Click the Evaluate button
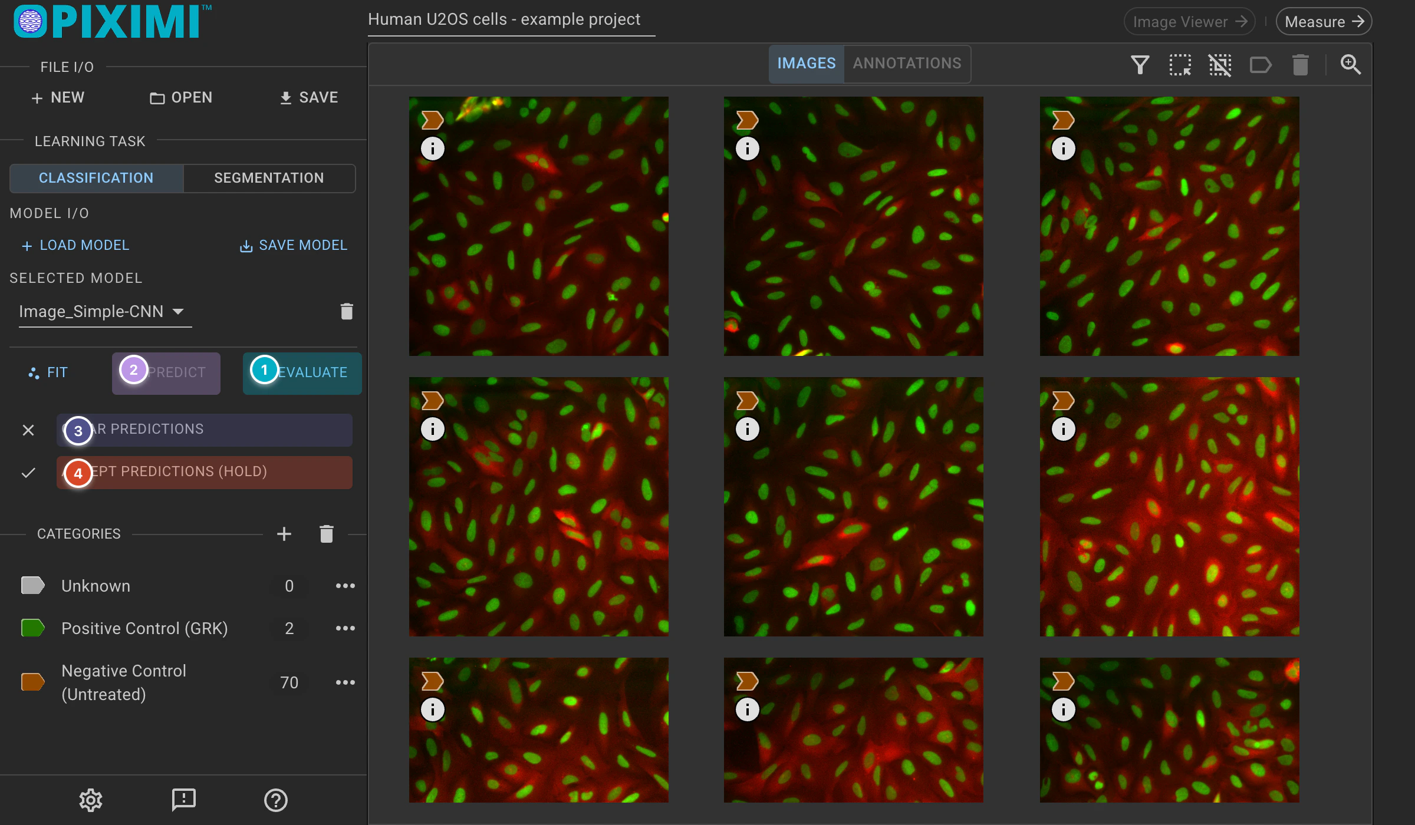The height and width of the screenshot is (825, 1415). (x=302, y=373)
